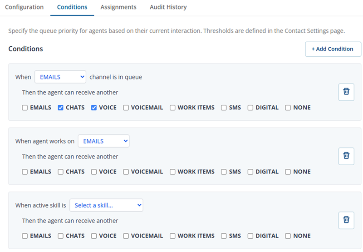Open the Assignments tab
The width and height of the screenshot is (363, 252).
(x=118, y=7)
